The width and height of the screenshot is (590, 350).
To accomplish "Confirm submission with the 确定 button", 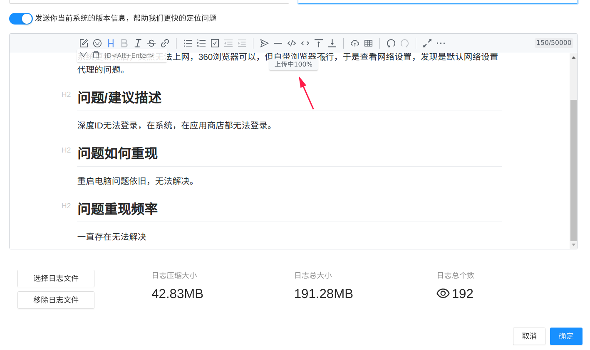I will tap(566, 336).
